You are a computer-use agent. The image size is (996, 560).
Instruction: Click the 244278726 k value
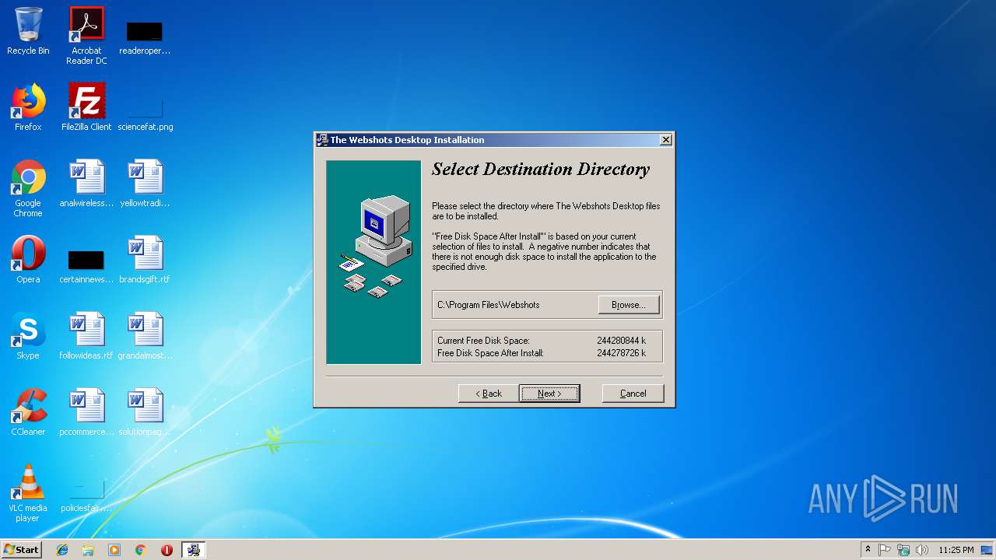coord(622,353)
